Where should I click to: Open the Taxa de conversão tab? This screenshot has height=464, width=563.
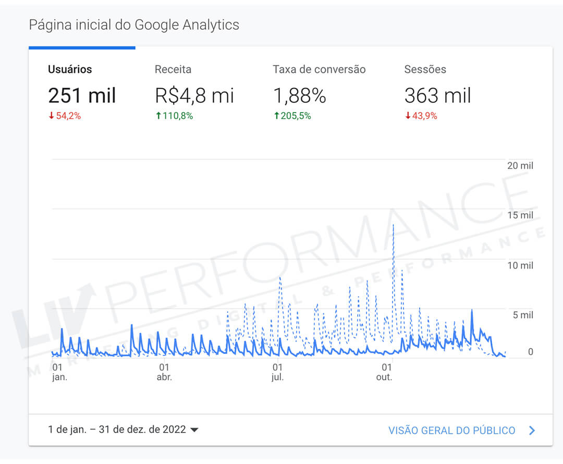319,69
